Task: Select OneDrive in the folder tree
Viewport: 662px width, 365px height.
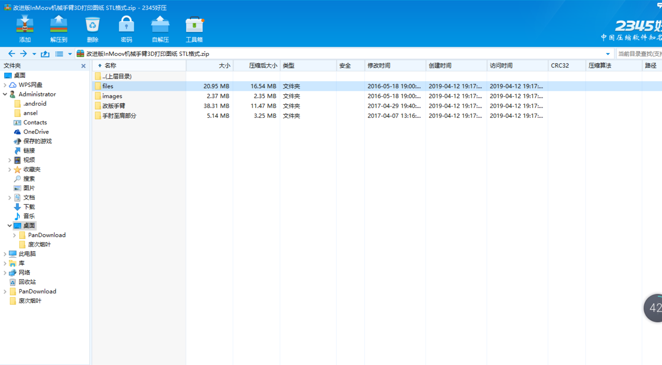Action: [x=36, y=132]
